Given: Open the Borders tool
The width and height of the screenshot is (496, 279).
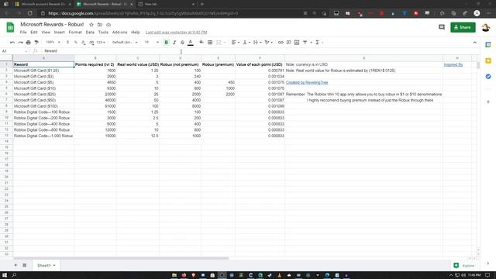Looking at the screenshot, I should pyautogui.click(x=210, y=43).
